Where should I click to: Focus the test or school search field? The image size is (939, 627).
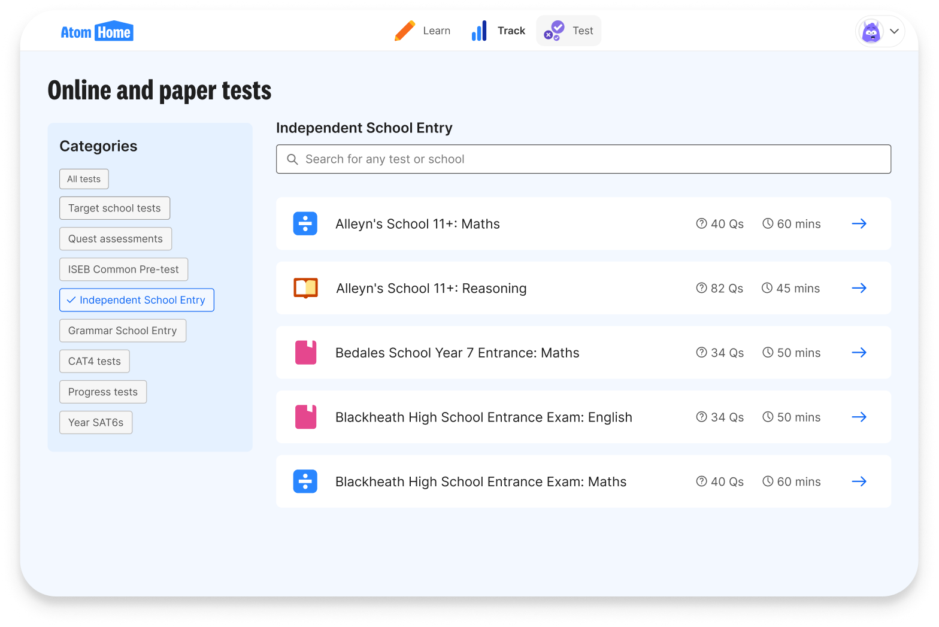tap(583, 159)
